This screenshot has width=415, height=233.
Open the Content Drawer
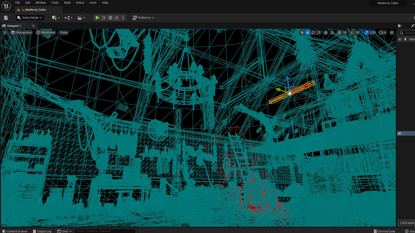pos(15,231)
